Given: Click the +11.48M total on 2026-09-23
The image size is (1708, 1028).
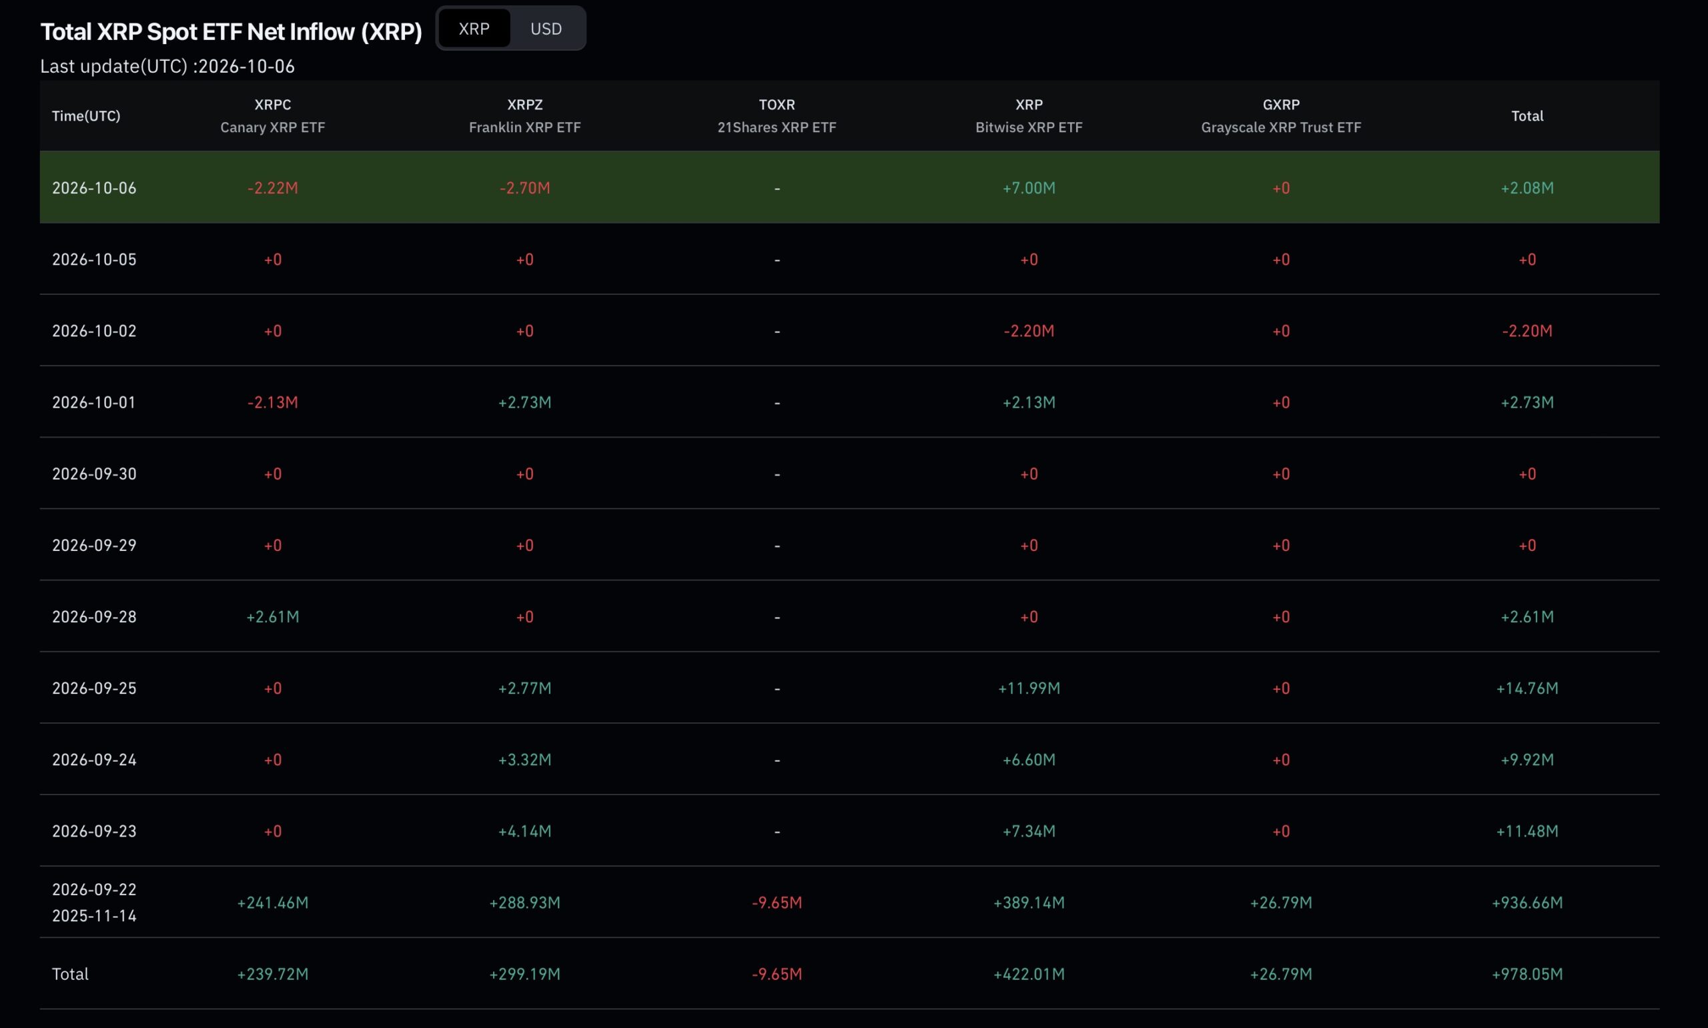Looking at the screenshot, I should (1527, 831).
